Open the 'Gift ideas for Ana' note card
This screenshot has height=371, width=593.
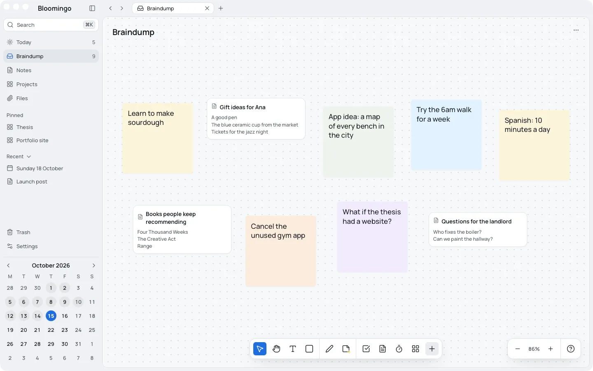pos(256,119)
